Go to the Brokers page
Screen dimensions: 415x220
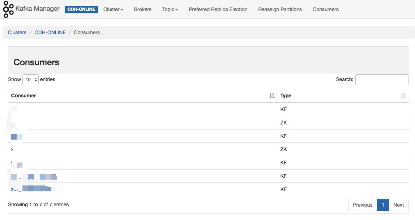tap(142, 9)
